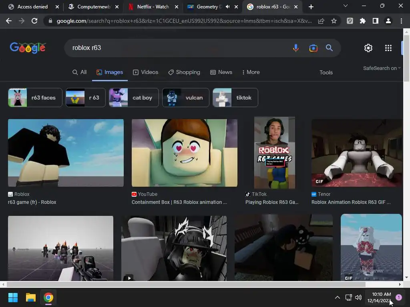Select the Images results tab

click(110, 72)
